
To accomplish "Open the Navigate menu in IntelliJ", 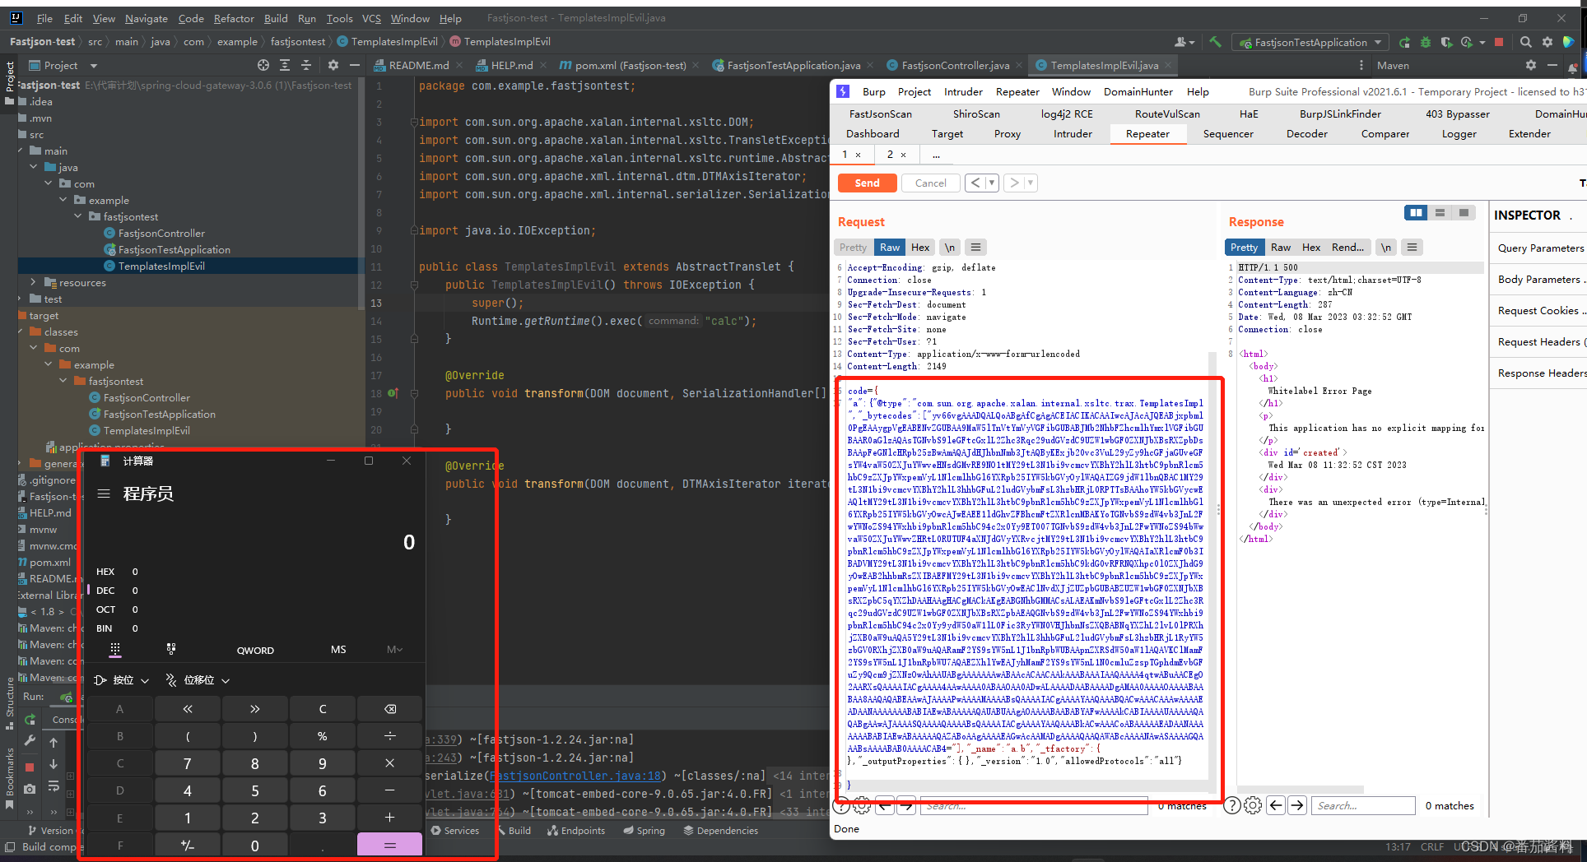I will tap(146, 18).
